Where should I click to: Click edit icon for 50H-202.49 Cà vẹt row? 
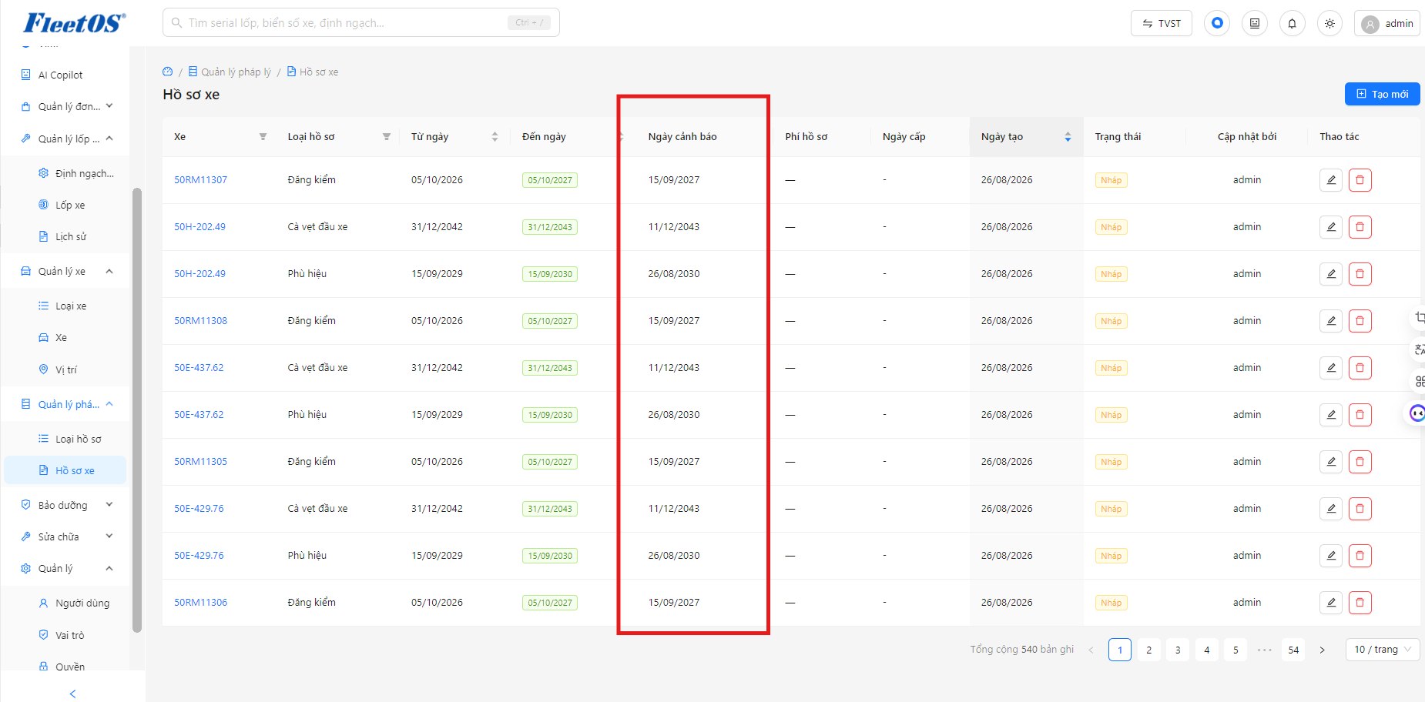(x=1331, y=227)
